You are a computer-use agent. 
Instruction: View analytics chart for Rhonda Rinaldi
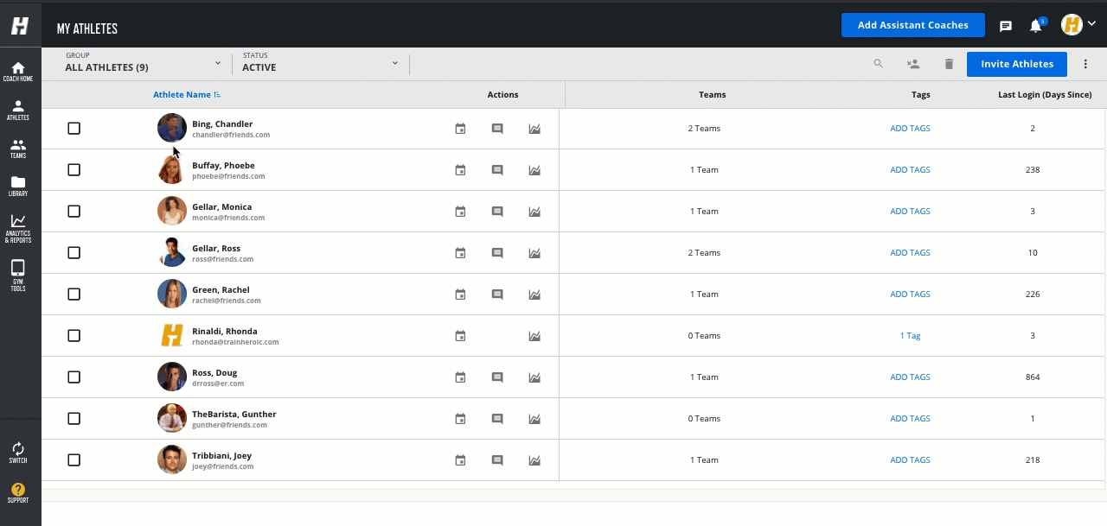point(534,336)
